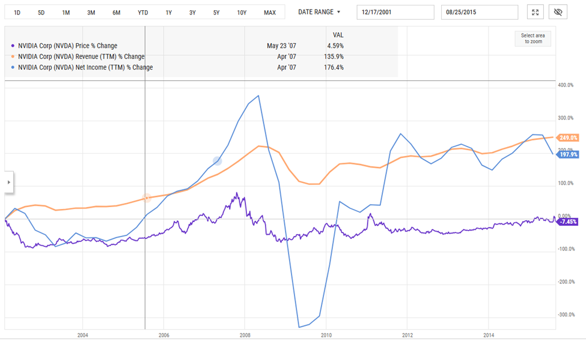
Task: Click the blue 197.9% value label
Action: coord(567,155)
